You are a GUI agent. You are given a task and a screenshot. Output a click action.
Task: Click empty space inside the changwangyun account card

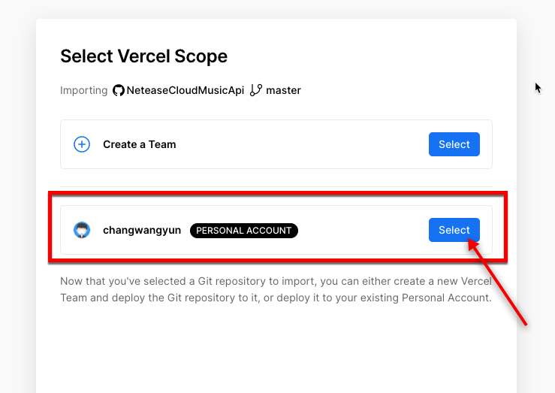click(360, 230)
